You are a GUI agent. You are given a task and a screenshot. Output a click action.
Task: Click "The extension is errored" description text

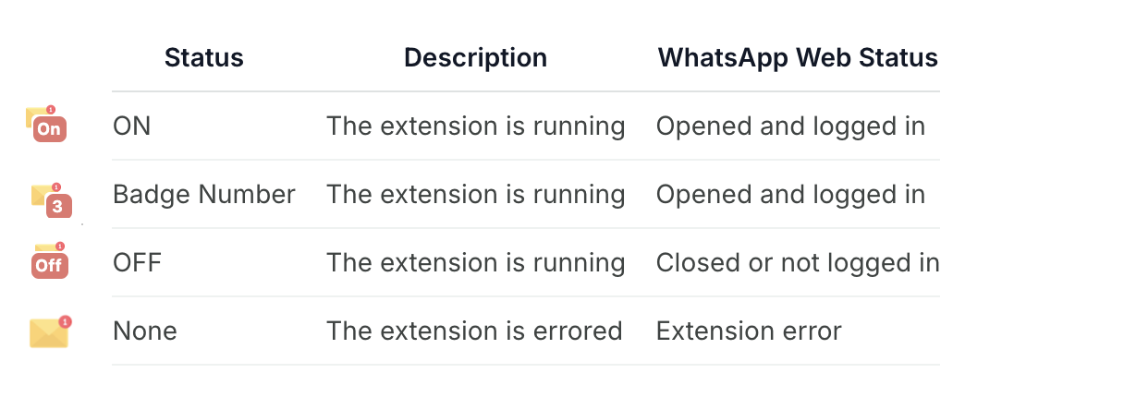(474, 331)
